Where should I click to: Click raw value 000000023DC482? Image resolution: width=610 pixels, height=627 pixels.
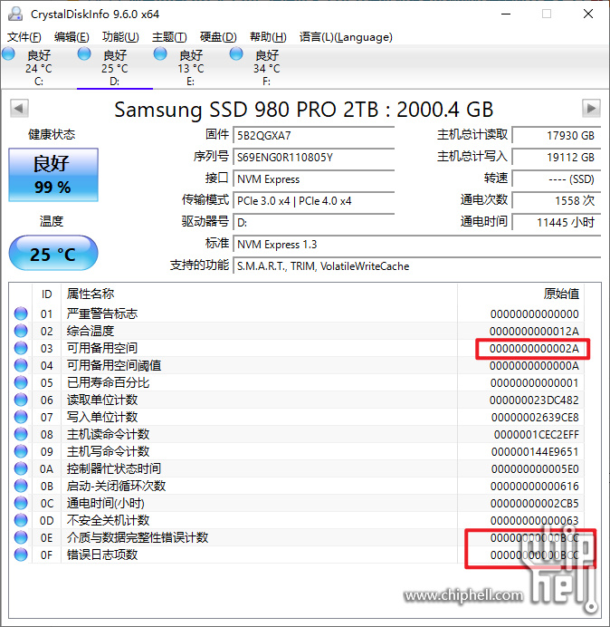click(x=534, y=400)
